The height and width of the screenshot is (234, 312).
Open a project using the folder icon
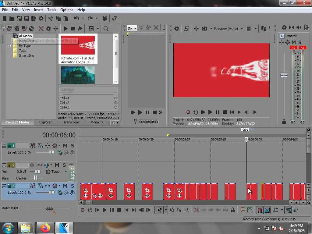(x=12, y=19)
